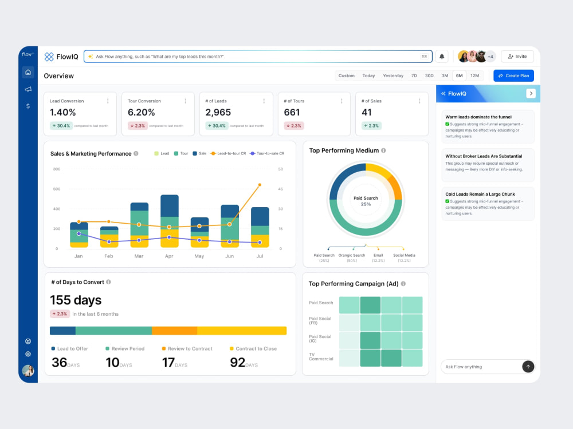Click info icon beside Top Performing Campaign
This screenshot has width=573, height=429.
pyautogui.click(x=403, y=284)
